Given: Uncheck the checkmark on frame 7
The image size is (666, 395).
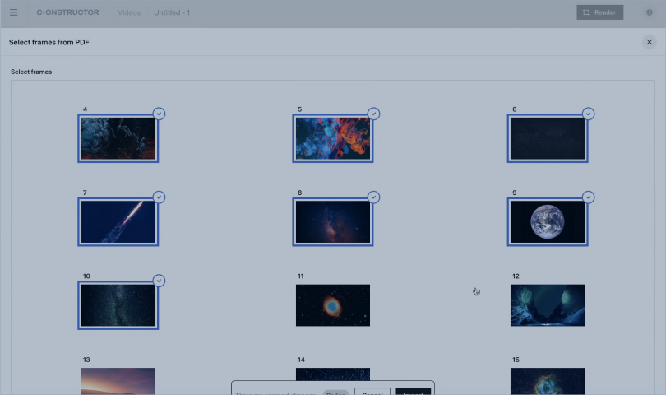Looking at the screenshot, I should (159, 197).
